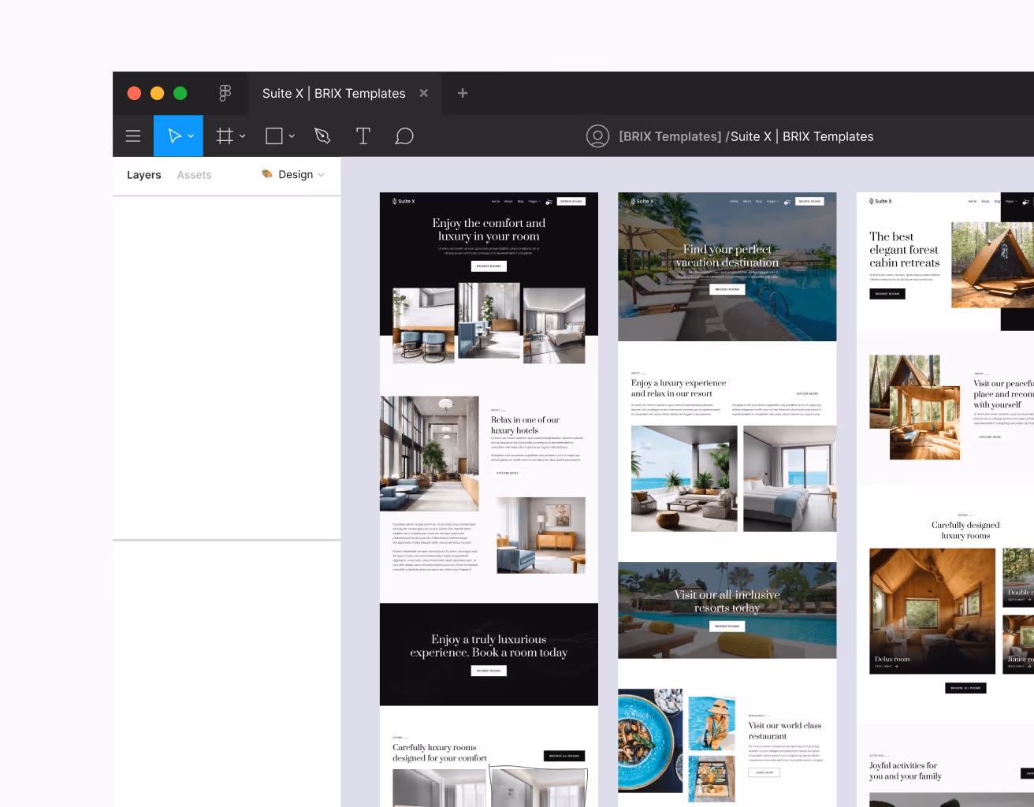The height and width of the screenshot is (807, 1034).
Task: Expand the Move tool options chevron
Action: coord(190,136)
